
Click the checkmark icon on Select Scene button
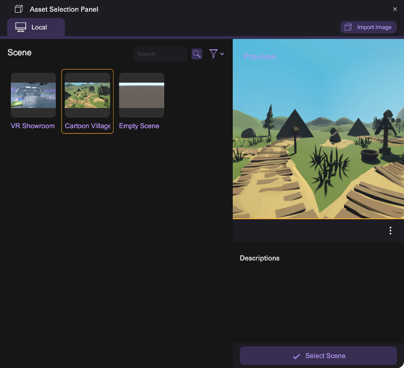click(x=296, y=356)
